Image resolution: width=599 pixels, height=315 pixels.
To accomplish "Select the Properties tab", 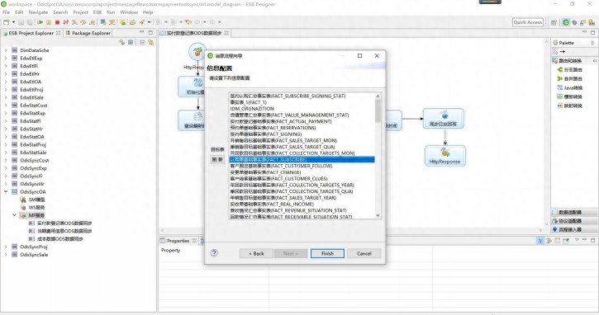I will (178, 241).
